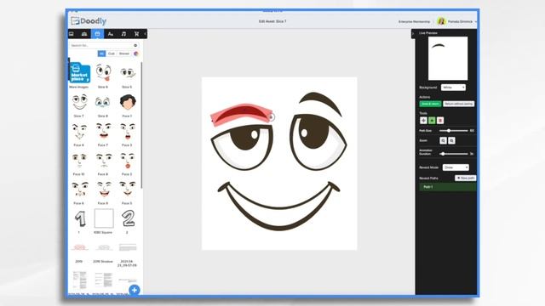Click the color wheel filter icon
Screen dimensions: 545x306
(x=136, y=54)
